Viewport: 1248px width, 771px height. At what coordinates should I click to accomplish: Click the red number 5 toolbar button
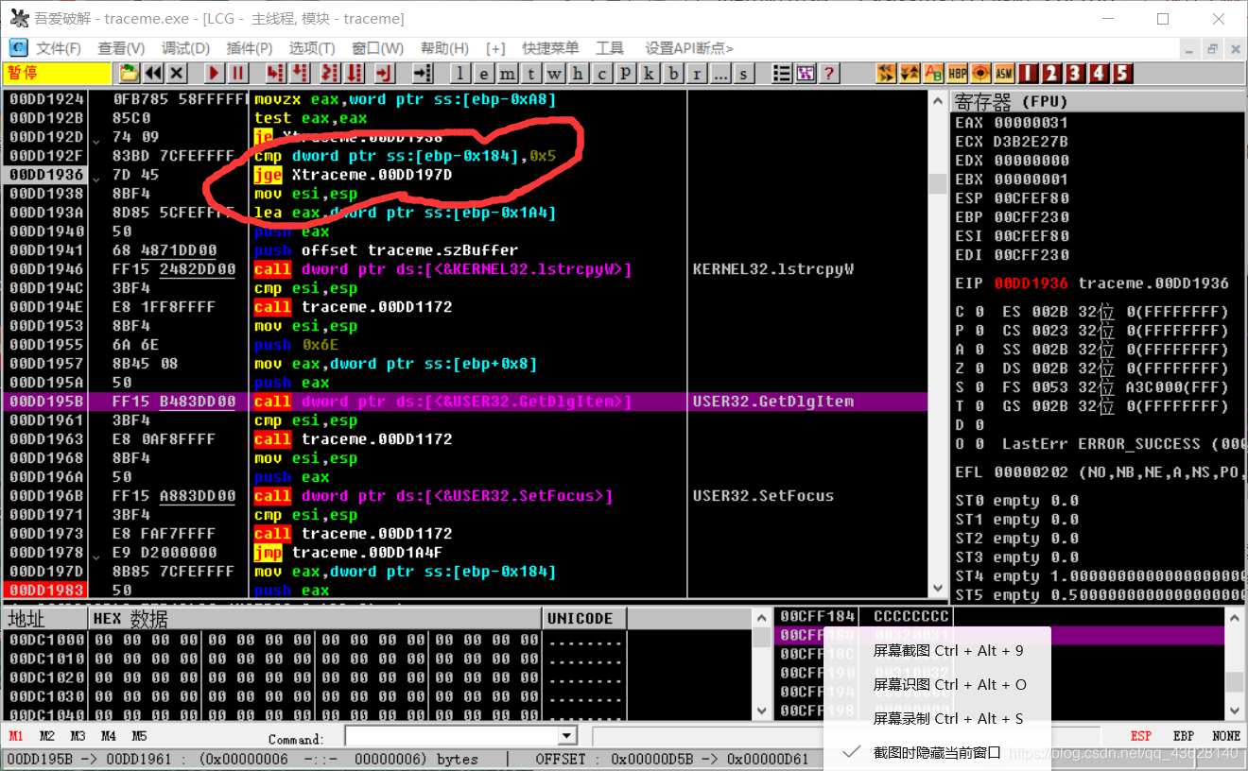click(1122, 73)
